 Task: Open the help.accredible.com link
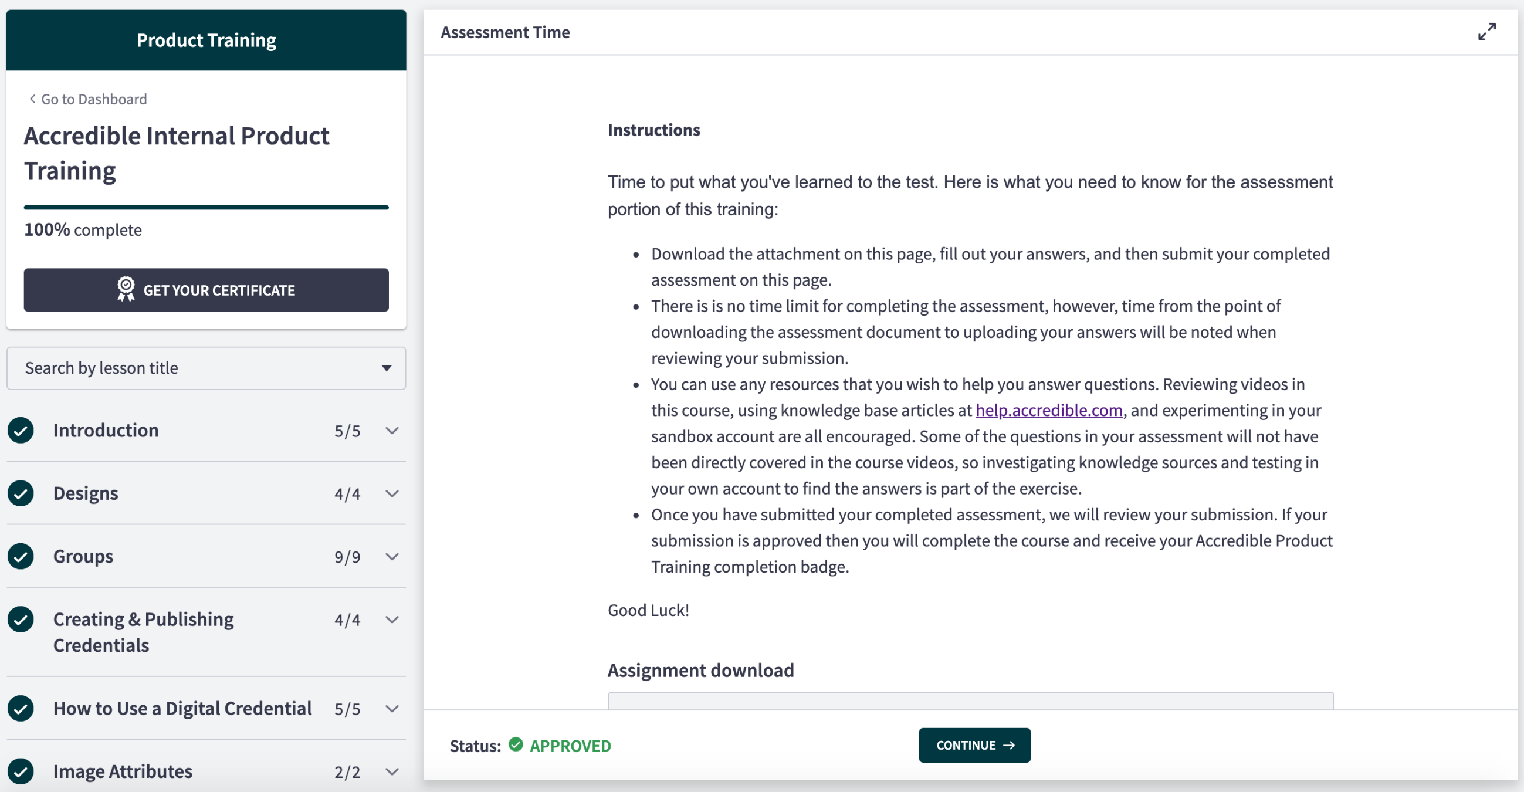(1048, 410)
